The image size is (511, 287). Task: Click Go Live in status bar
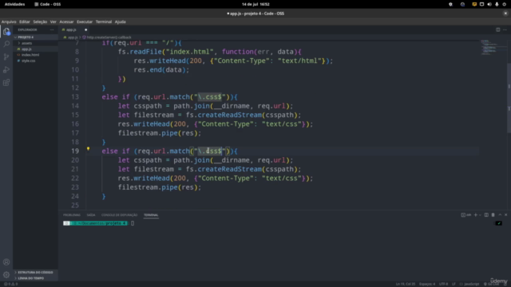[x=491, y=284]
